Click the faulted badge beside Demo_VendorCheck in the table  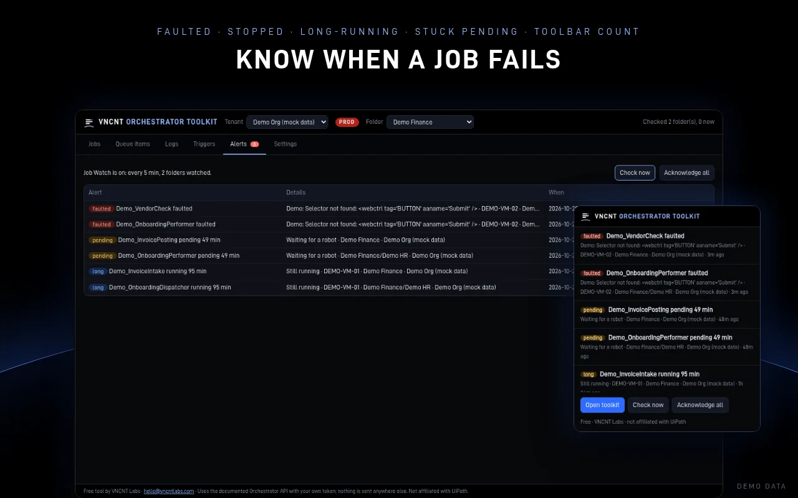click(x=102, y=209)
